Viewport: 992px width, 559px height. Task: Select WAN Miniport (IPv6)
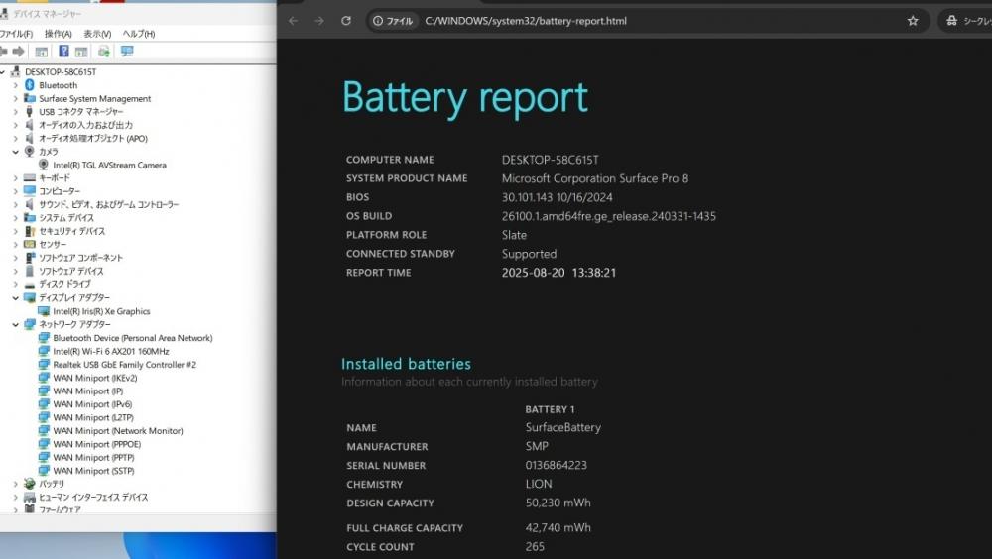click(92, 404)
